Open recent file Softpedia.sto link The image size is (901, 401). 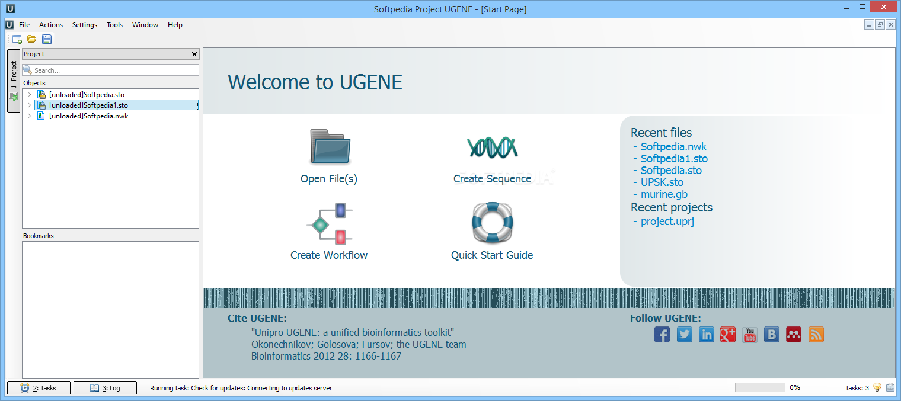(671, 171)
